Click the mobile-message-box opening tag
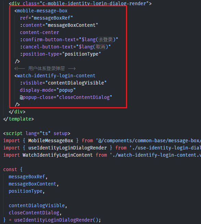This screenshot has height=224, width=201. click(41, 11)
